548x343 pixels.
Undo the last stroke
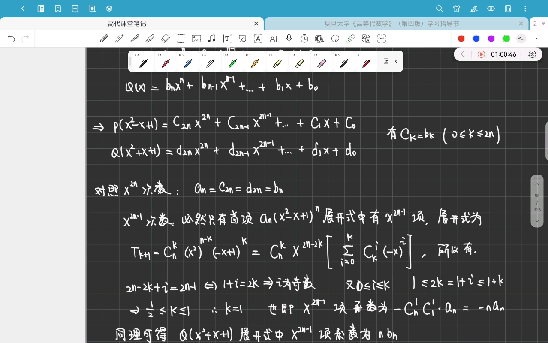[x=11, y=39]
